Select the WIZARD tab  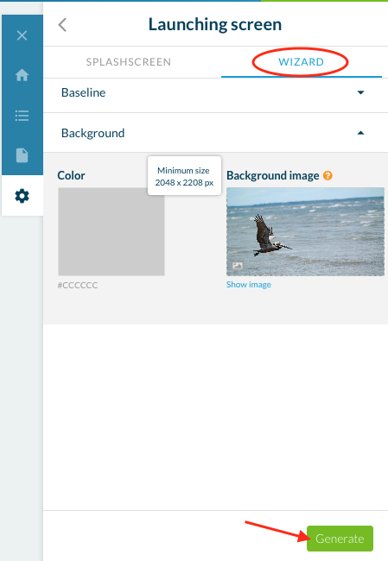[x=302, y=62]
